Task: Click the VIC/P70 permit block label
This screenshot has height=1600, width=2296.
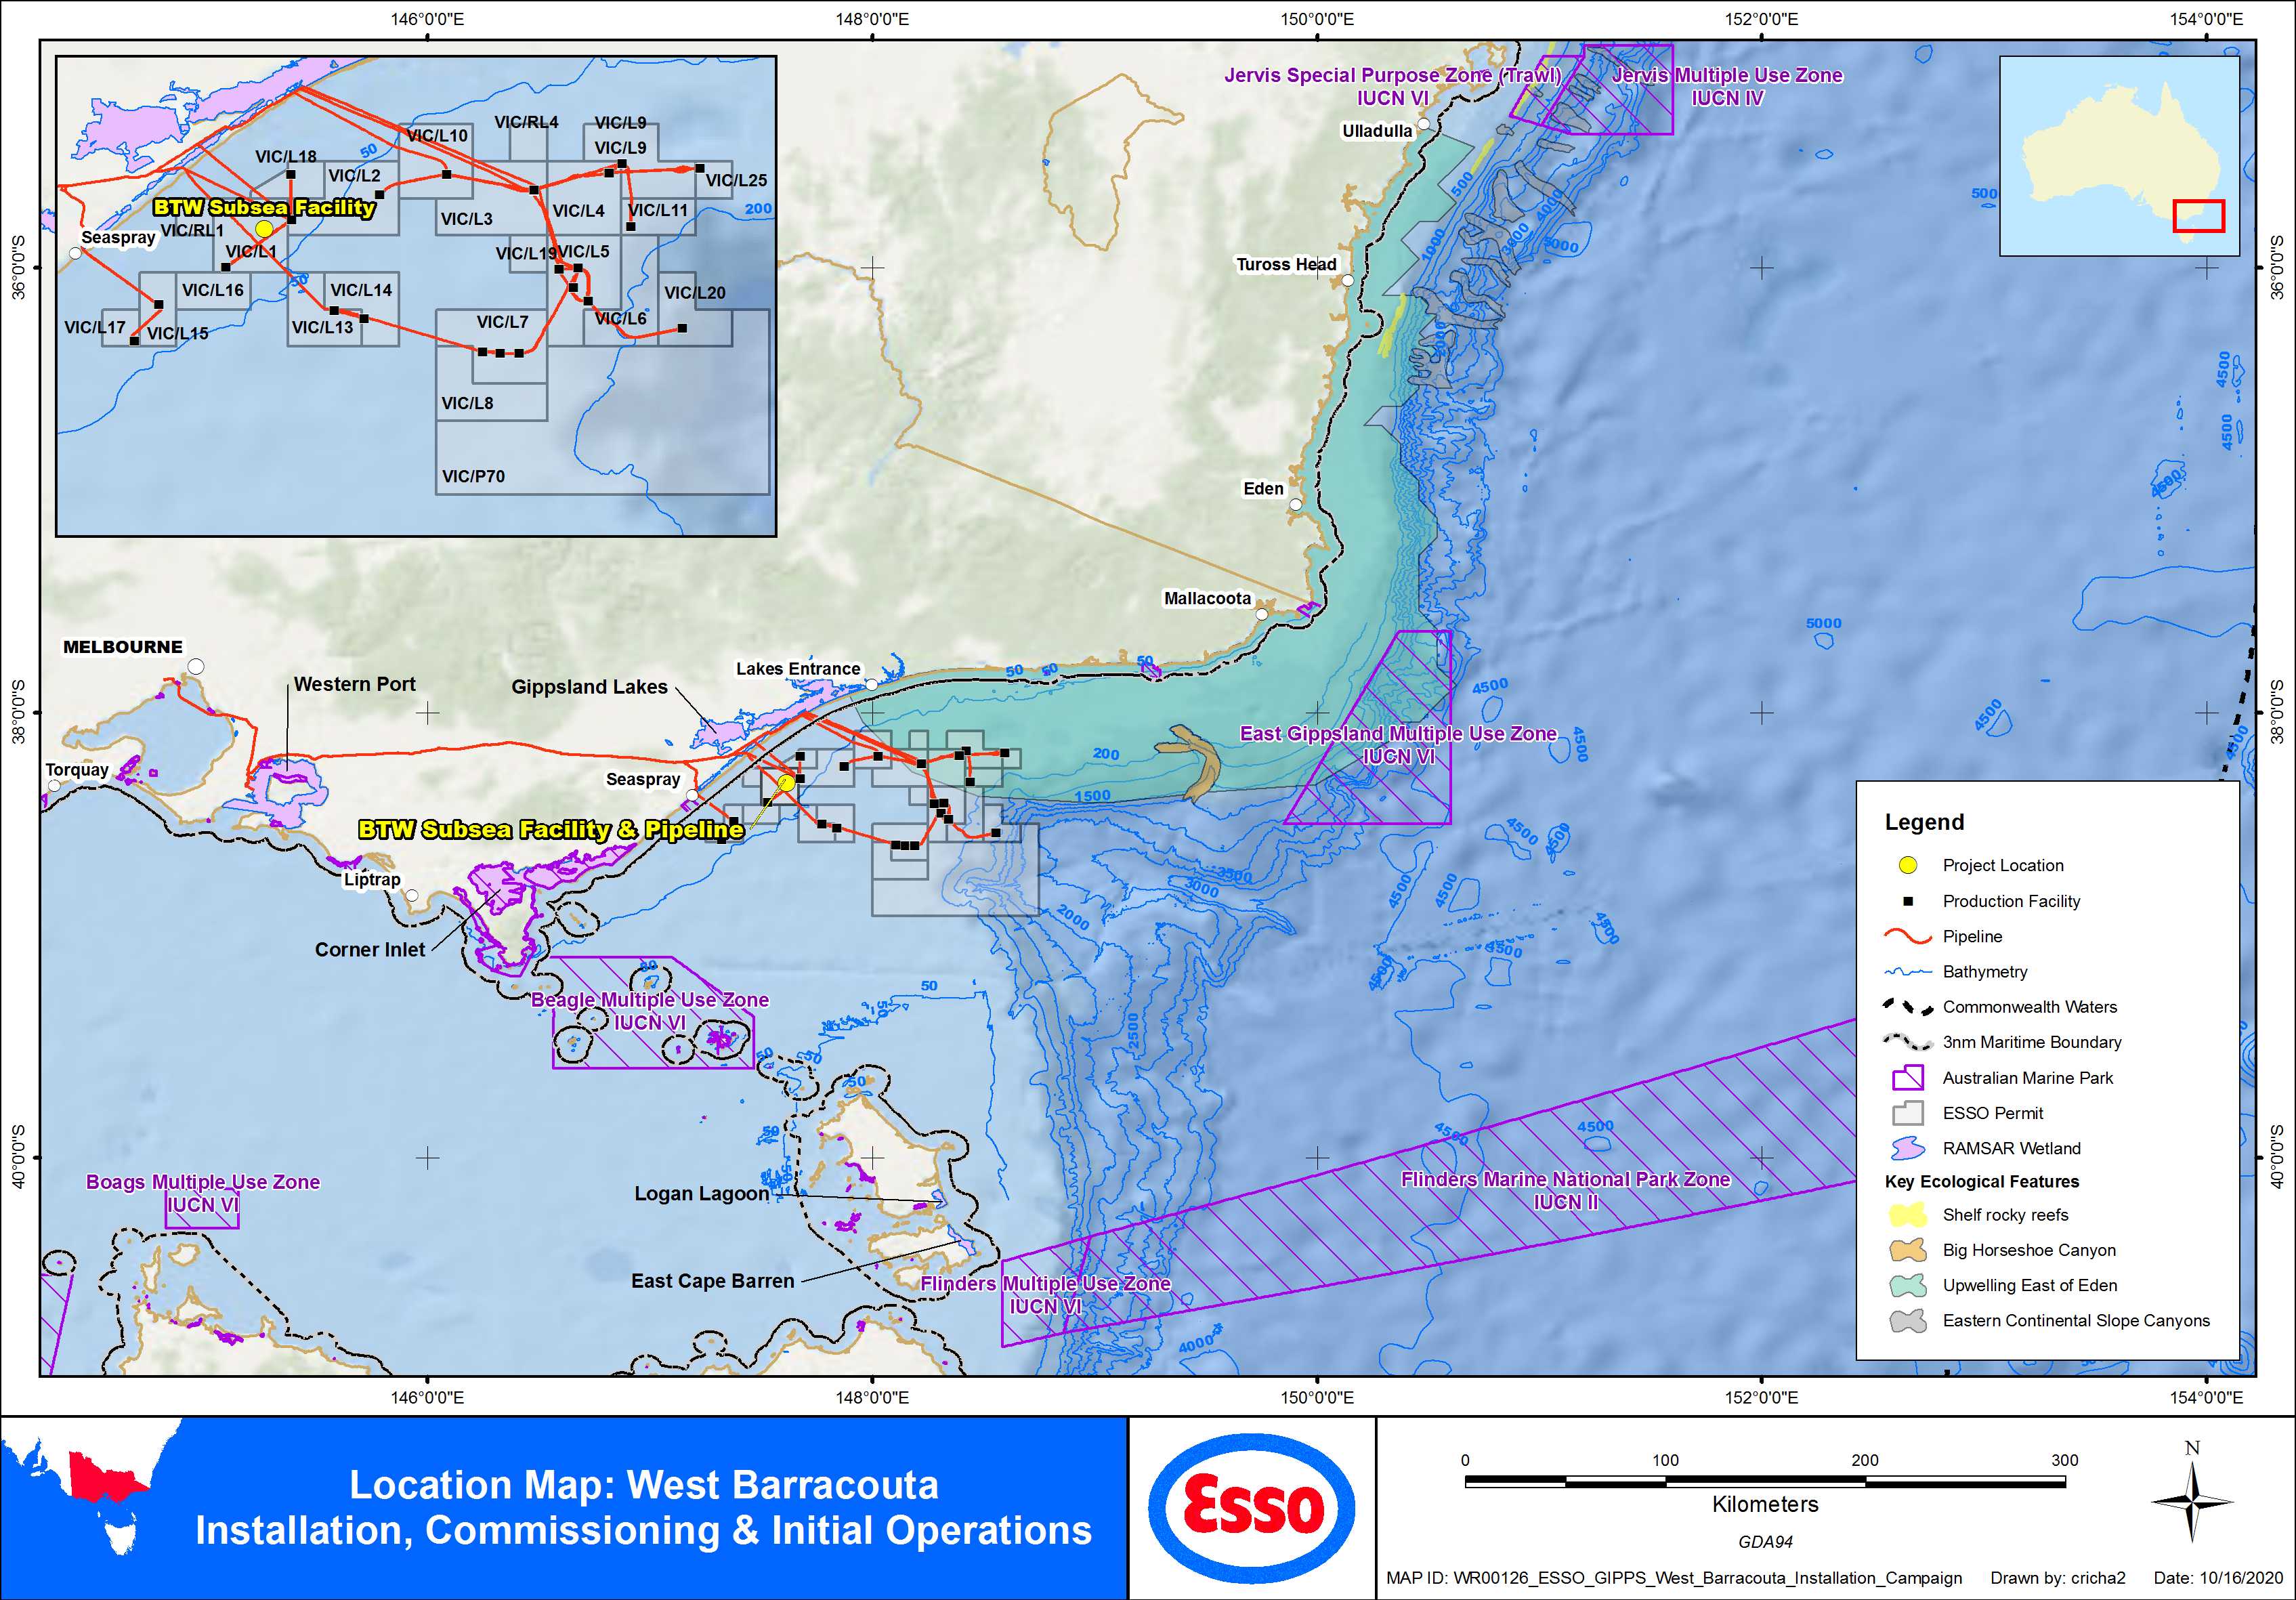Action: (473, 476)
